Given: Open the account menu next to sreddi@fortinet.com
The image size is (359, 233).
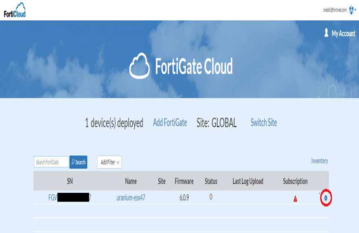Looking at the screenshot, I should click(x=352, y=10).
